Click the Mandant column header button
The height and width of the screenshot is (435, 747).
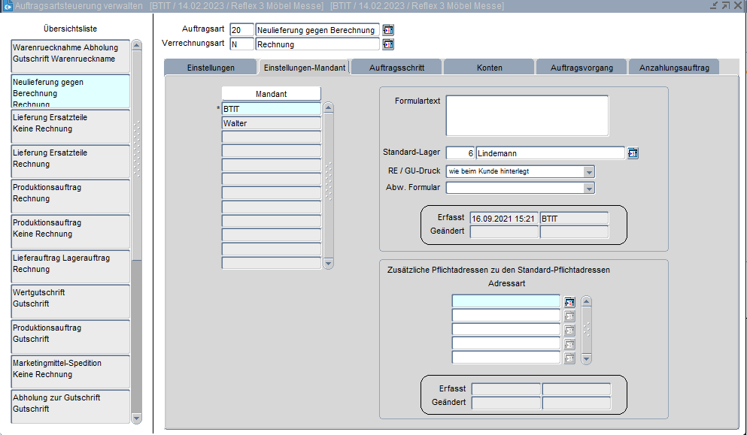[271, 94]
